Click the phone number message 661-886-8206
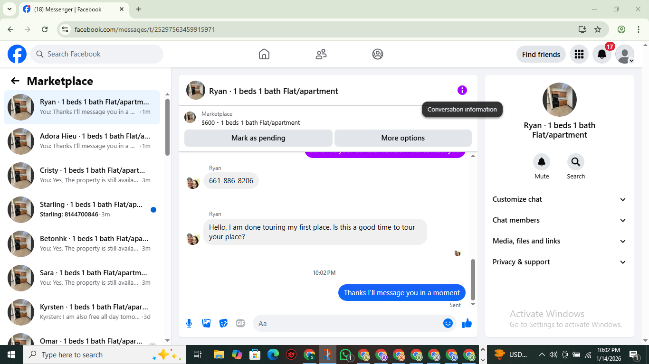649x364 pixels. click(231, 181)
